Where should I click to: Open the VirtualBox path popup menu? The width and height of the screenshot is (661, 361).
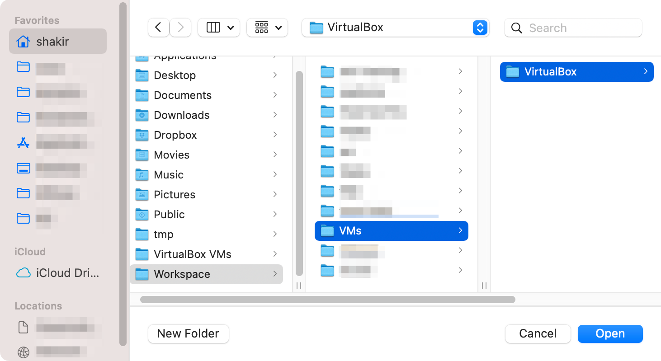click(396, 28)
